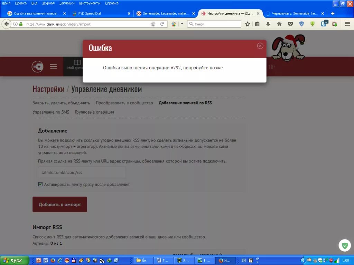Screen dimensions: 354x265
Task: Select Добавление записей по RSS section
Action: point(185,103)
